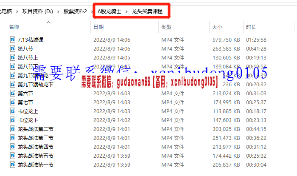The width and height of the screenshot is (297, 176).
Task: Open the breadcrumb chevron before 项目资料 (D:)
Action: point(17,12)
